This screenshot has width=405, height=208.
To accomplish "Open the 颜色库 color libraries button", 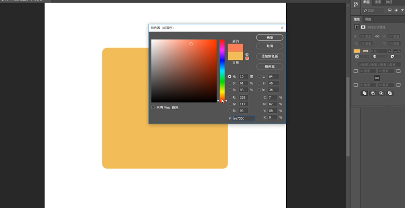I will tap(270, 67).
